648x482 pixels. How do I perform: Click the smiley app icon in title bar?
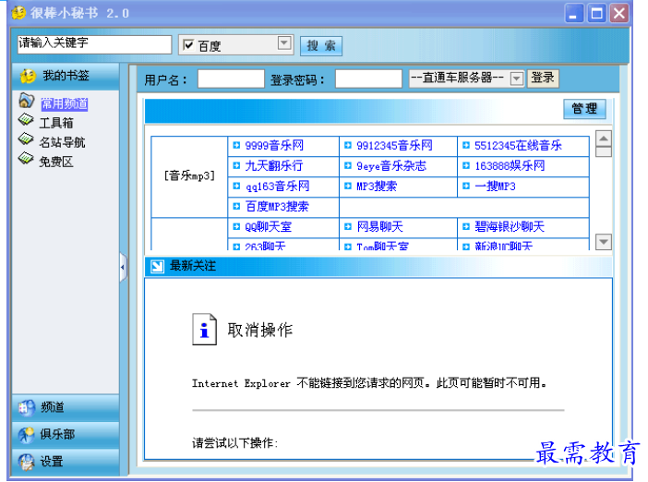[x=18, y=13]
